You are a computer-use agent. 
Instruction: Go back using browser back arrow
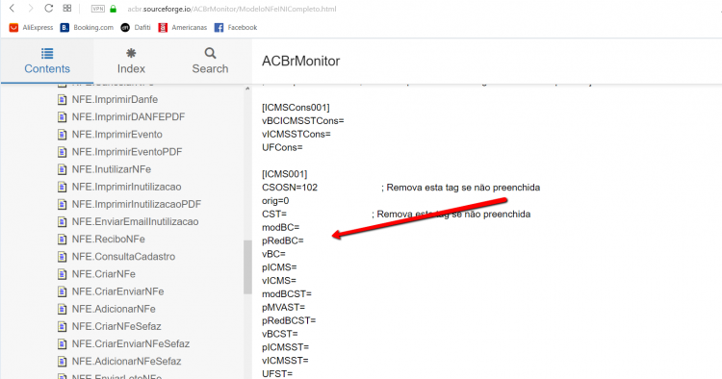coord(13,9)
